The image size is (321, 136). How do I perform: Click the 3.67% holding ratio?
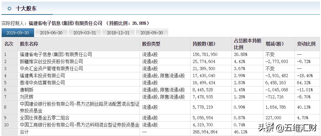(x=239, y=68)
